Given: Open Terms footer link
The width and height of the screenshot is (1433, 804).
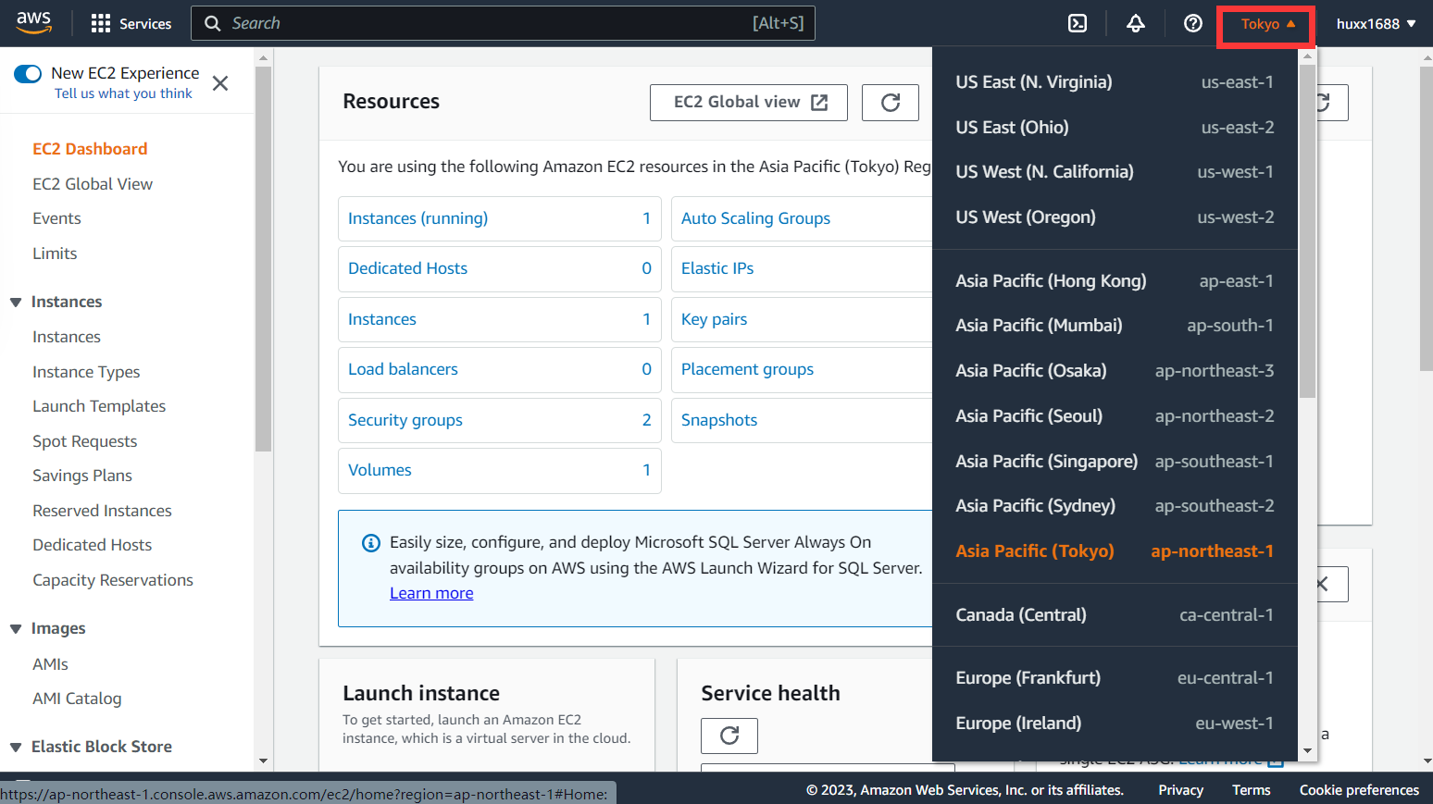Looking at the screenshot, I should [1251, 790].
